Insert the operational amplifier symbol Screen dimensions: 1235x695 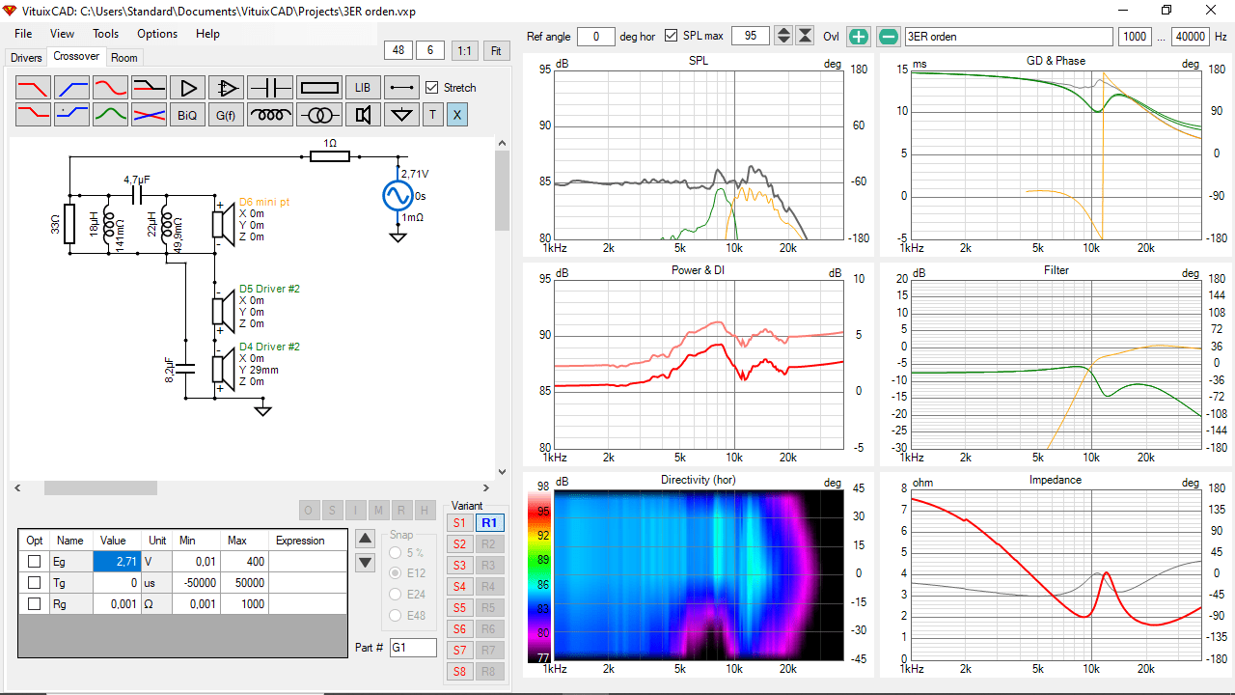click(227, 88)
